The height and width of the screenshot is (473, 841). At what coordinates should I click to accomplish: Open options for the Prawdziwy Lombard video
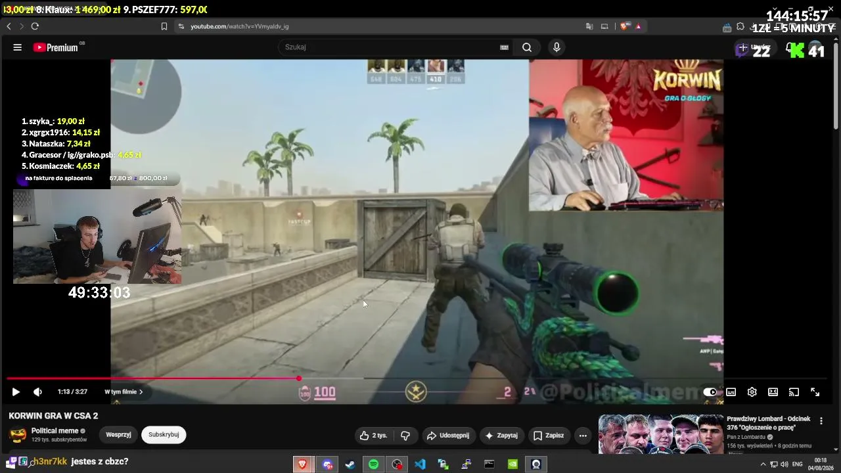coord(821,421)
